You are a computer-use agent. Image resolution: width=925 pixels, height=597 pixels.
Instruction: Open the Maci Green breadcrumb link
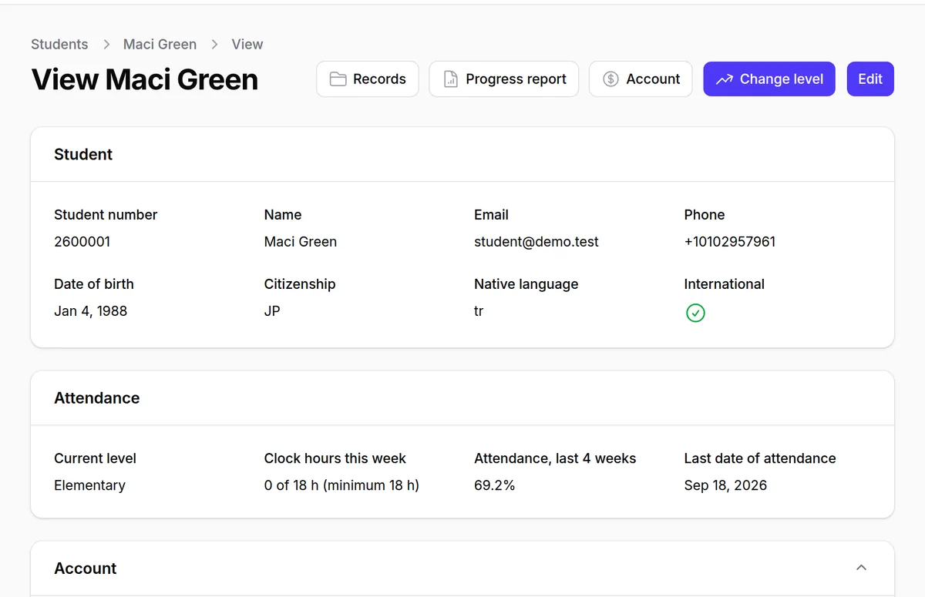point(160,44)
